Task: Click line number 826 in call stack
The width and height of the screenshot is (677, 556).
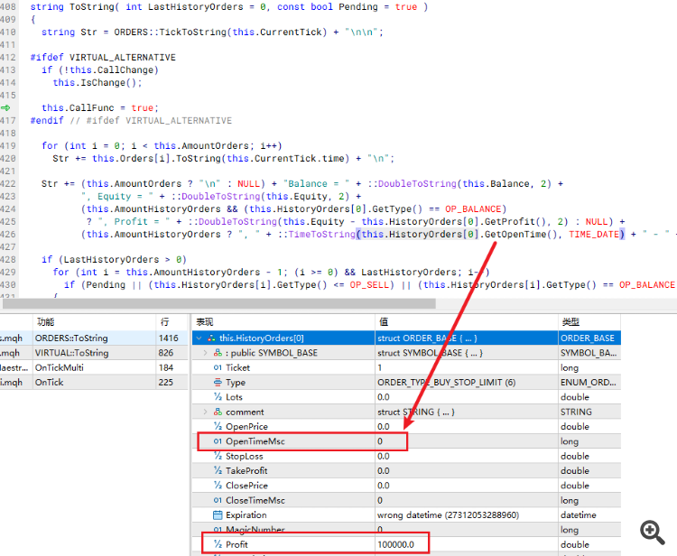Action: 166,353
